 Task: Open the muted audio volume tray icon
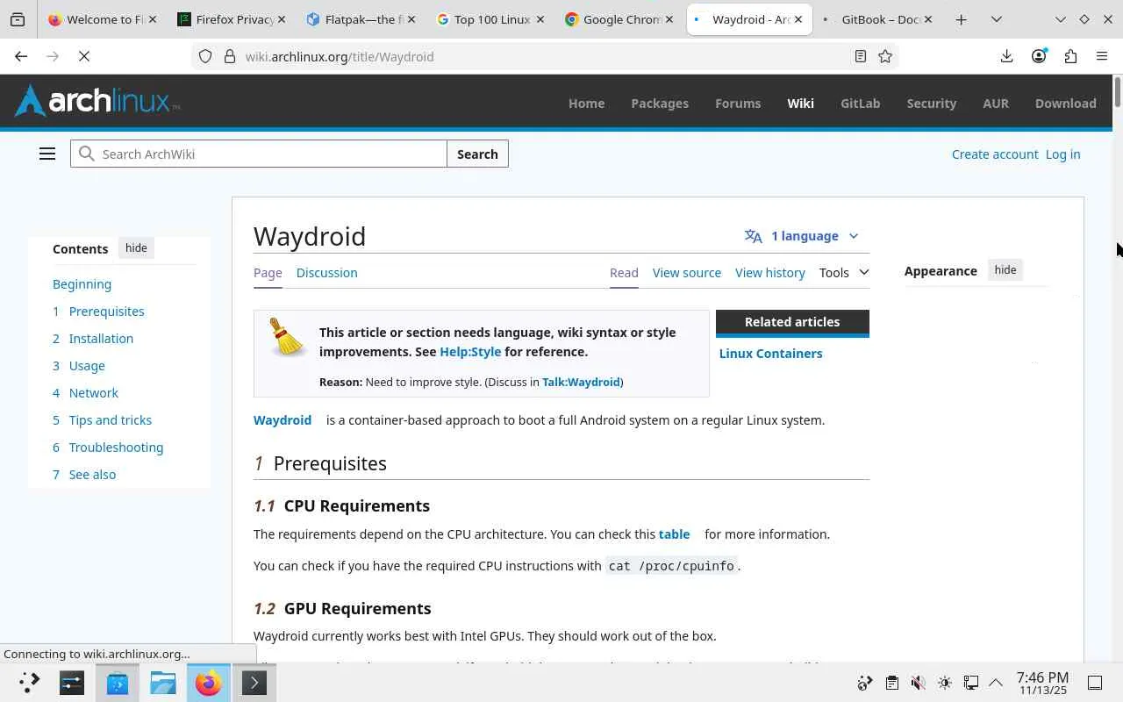[x=918, y=683]
